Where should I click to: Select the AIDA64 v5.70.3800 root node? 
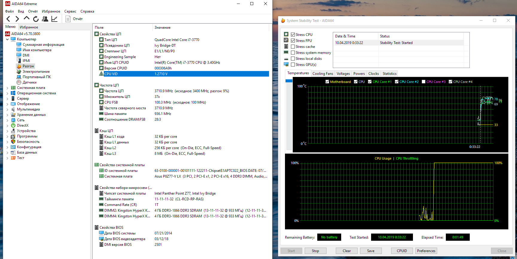26,34
